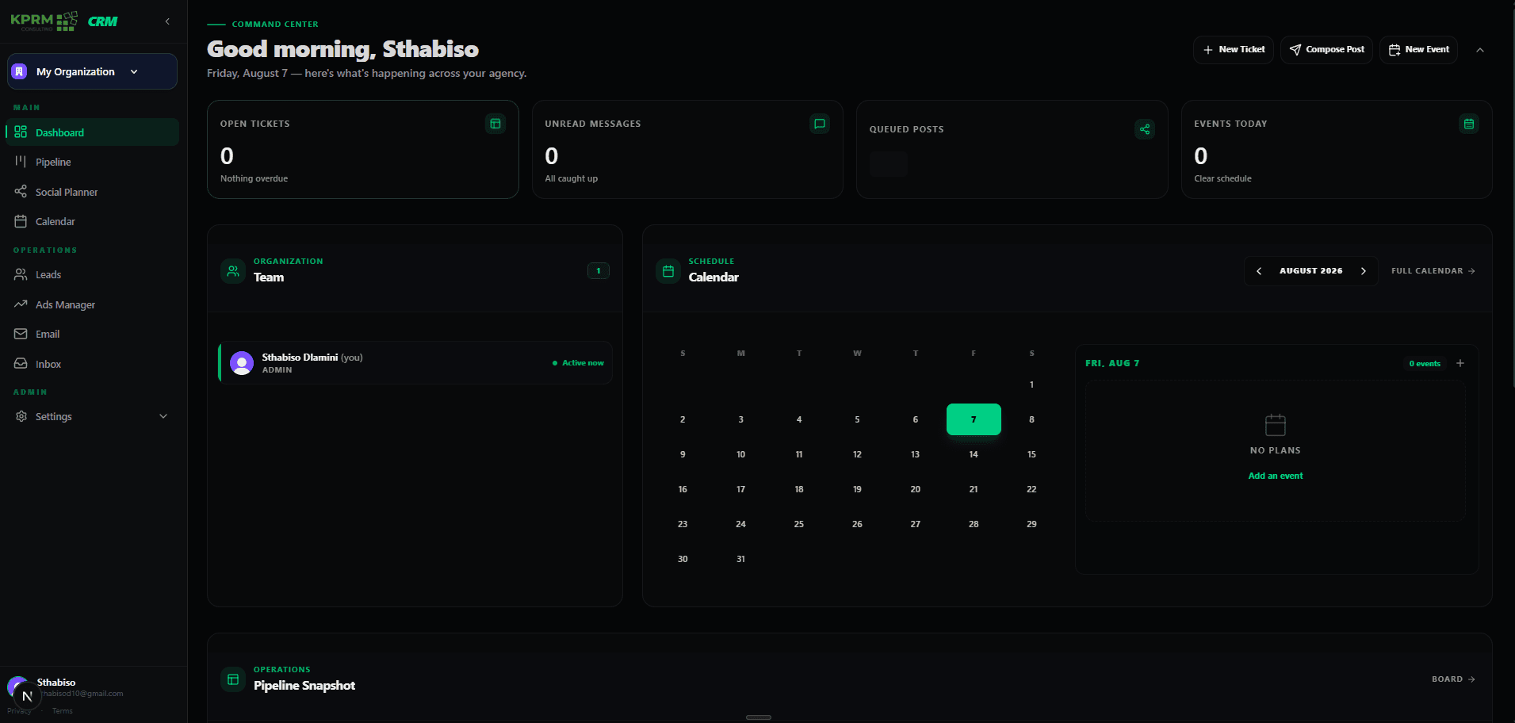Open Social Planner in the sidebar
The image size is (1515, 723).
92,192
